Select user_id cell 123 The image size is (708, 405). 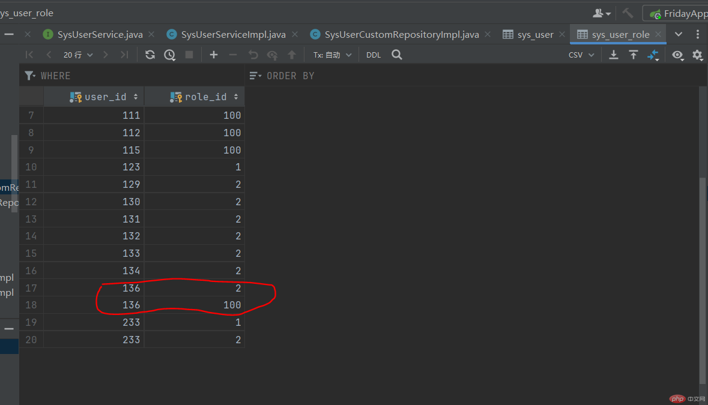click(94, 167)
